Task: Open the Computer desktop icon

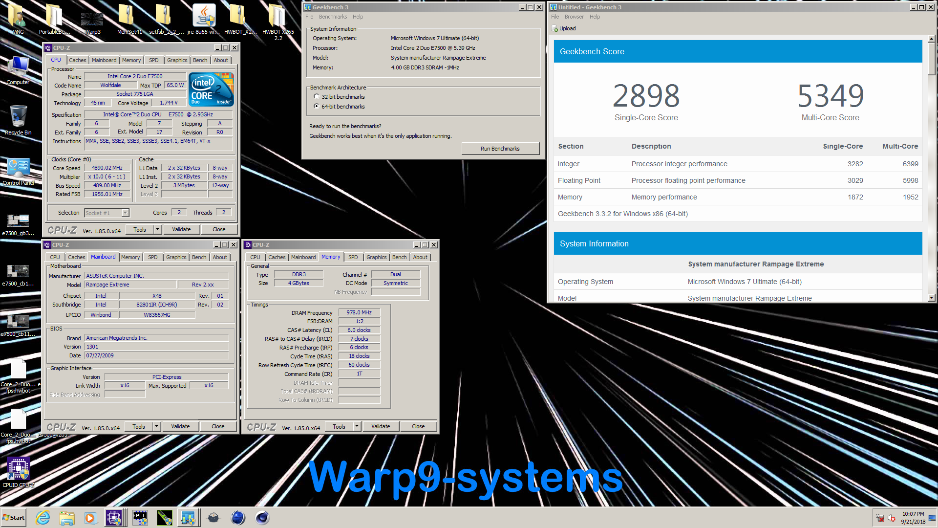Action: tap(18, 70)
